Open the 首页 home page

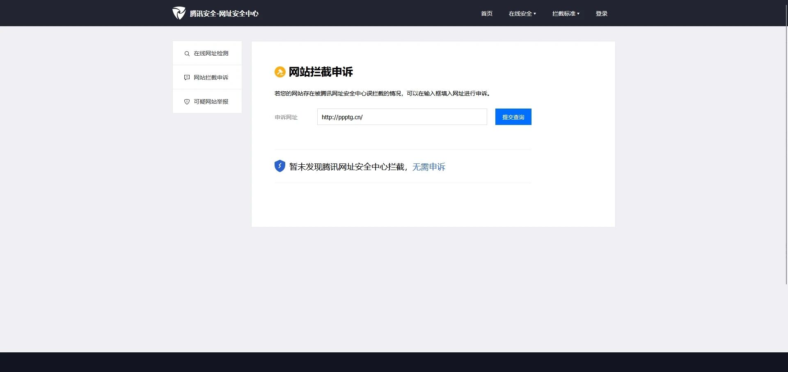click(x=487, y=14)
